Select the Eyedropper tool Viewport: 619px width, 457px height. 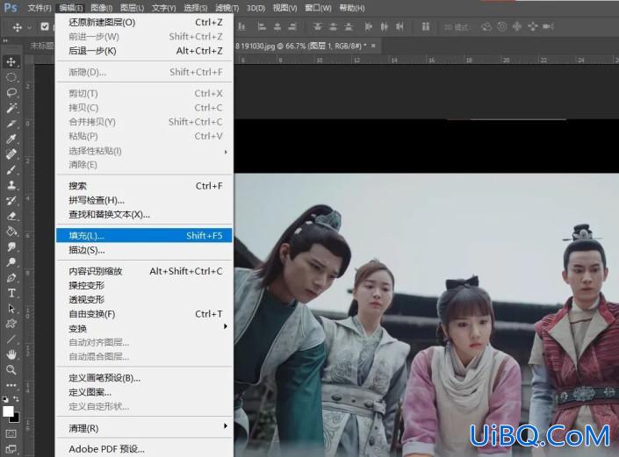pos(11,139)
